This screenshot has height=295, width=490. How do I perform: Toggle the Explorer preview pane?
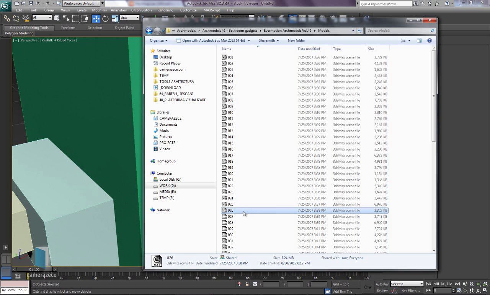click(419, 41)
